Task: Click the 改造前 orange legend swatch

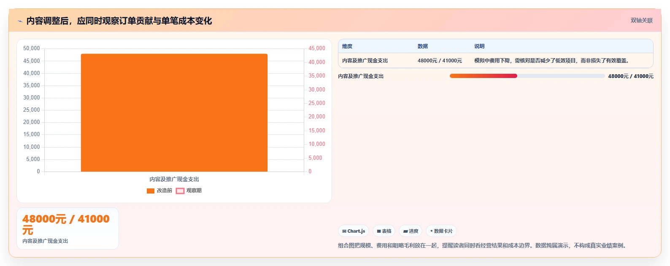Action: pos(151,191)
